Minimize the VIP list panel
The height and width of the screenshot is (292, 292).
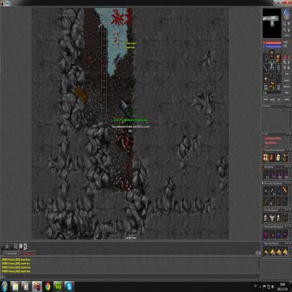[288, 134]
